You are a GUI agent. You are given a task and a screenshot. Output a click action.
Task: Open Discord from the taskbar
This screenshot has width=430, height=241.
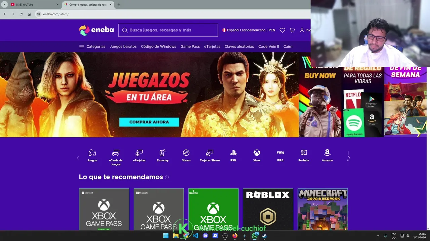coord(205,236)
